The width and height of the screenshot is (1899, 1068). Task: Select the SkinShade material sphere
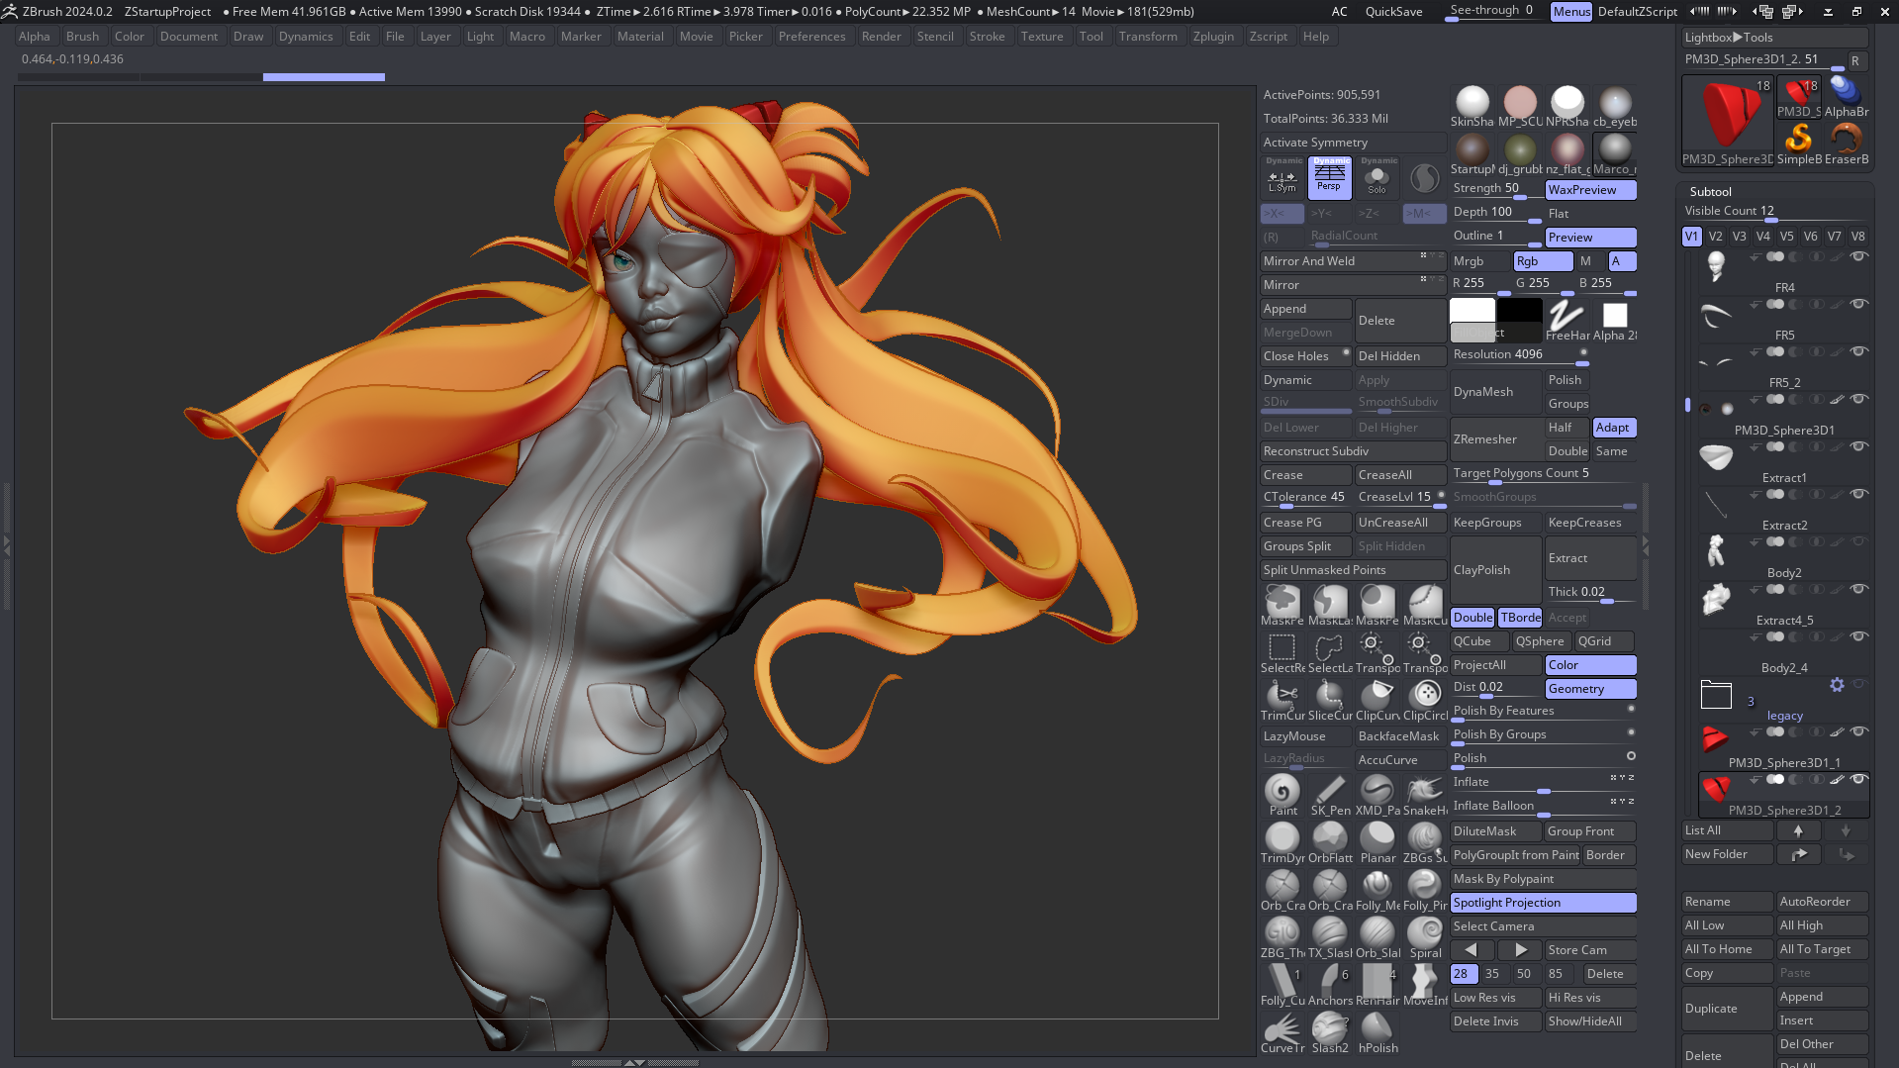click(x=1472, y=101)
